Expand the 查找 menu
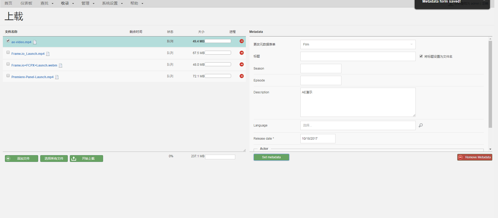Screen dimensions: 498x218 click(47, 3)
